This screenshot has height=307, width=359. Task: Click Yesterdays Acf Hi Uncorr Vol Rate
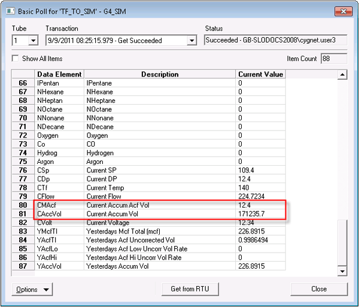coord(160,257)
